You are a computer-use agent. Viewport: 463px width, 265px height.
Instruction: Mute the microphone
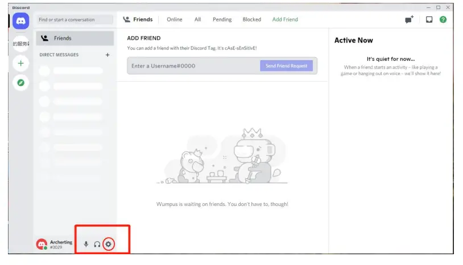click(86, 244)
